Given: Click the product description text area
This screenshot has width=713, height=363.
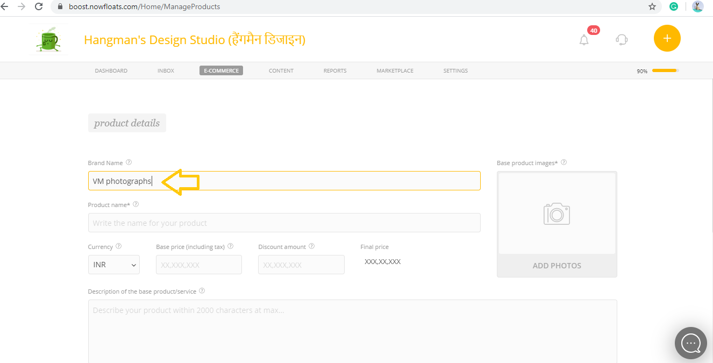Looking at the screenshot, I should point(352,331).
